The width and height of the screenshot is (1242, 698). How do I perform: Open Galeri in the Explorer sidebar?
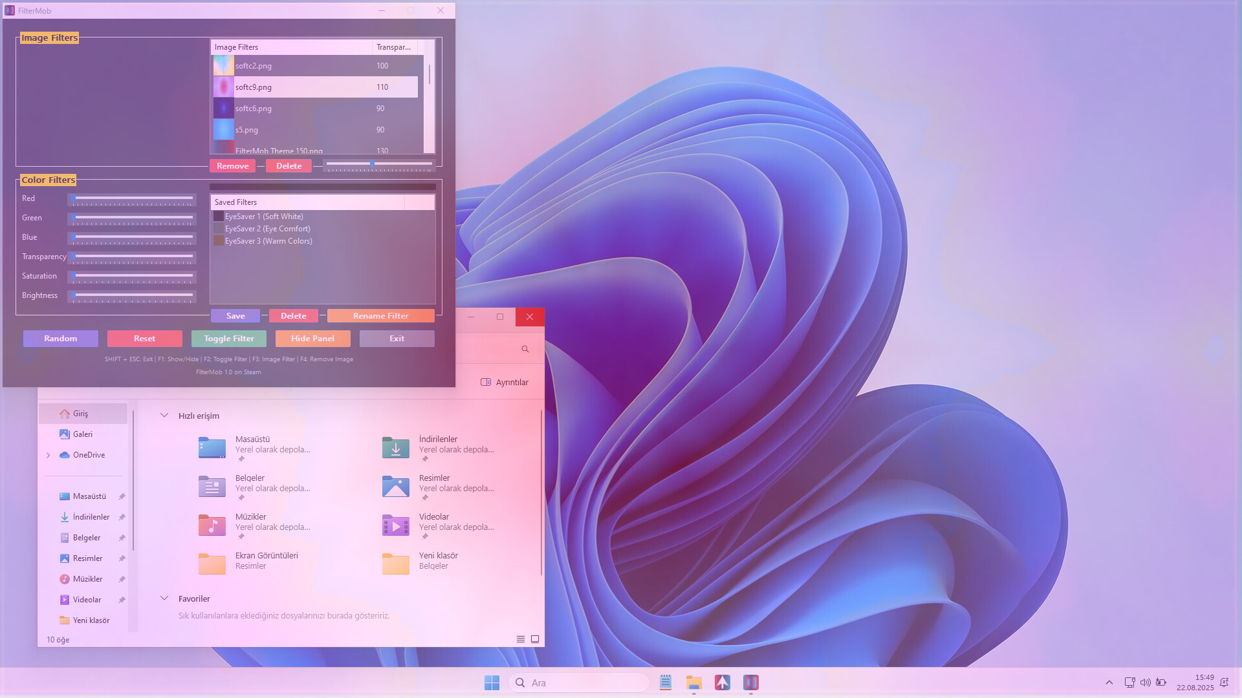[82, 434]
